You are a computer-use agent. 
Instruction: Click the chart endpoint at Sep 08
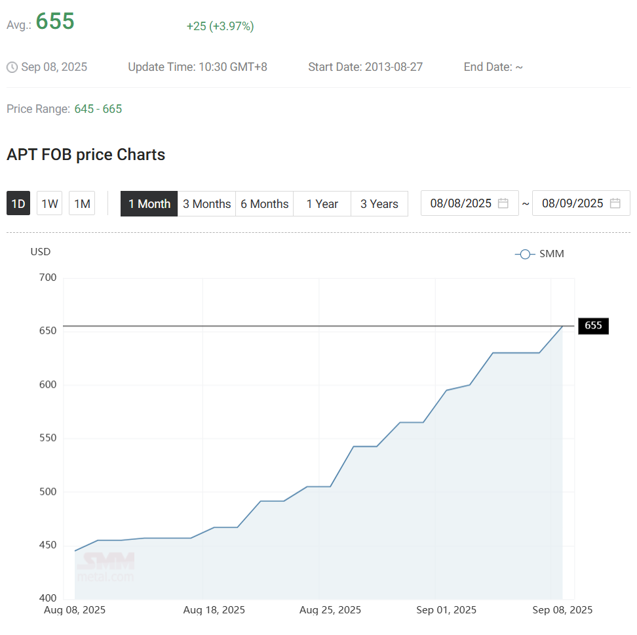(562, 326)
